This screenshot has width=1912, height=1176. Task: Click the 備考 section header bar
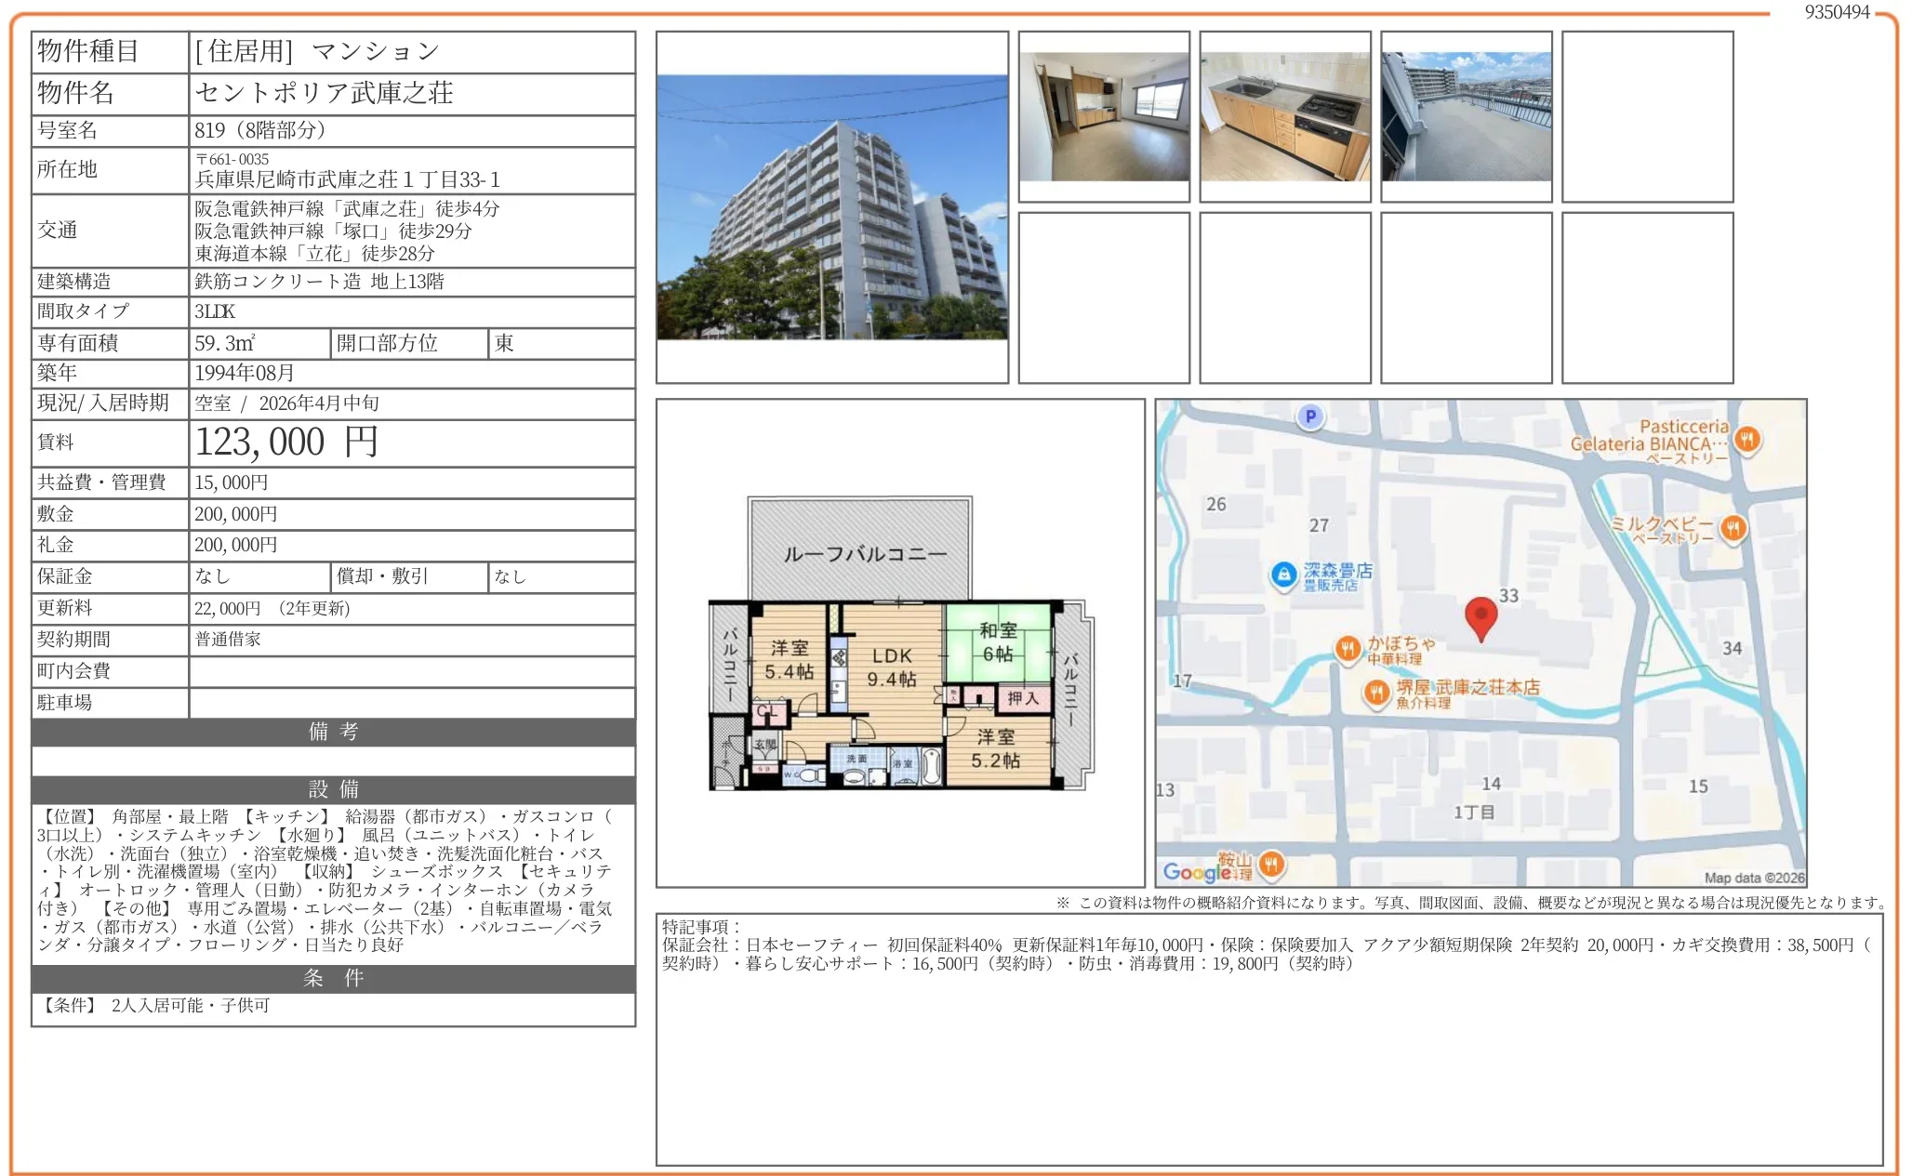[333, 732]
